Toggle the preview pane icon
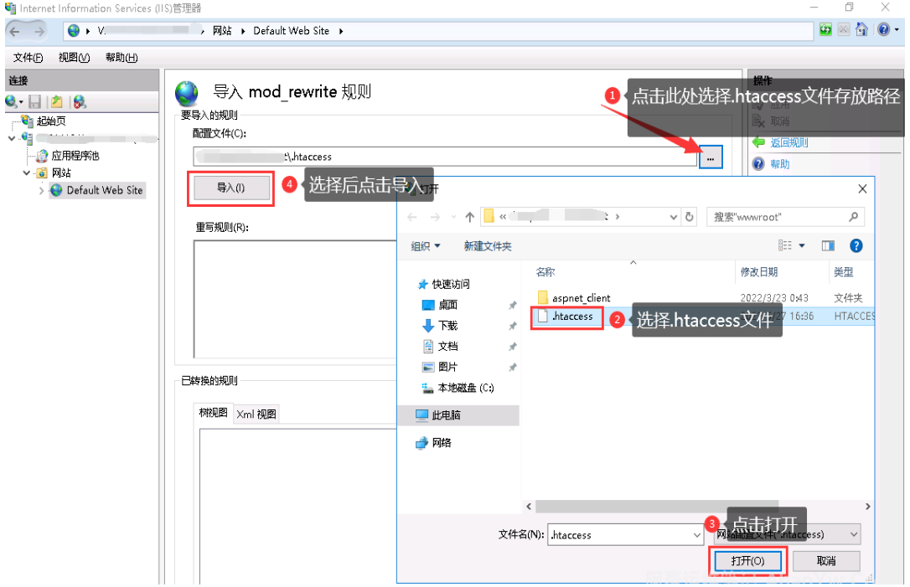The width and height of the screenshot is (910, 587). (828, 245)
